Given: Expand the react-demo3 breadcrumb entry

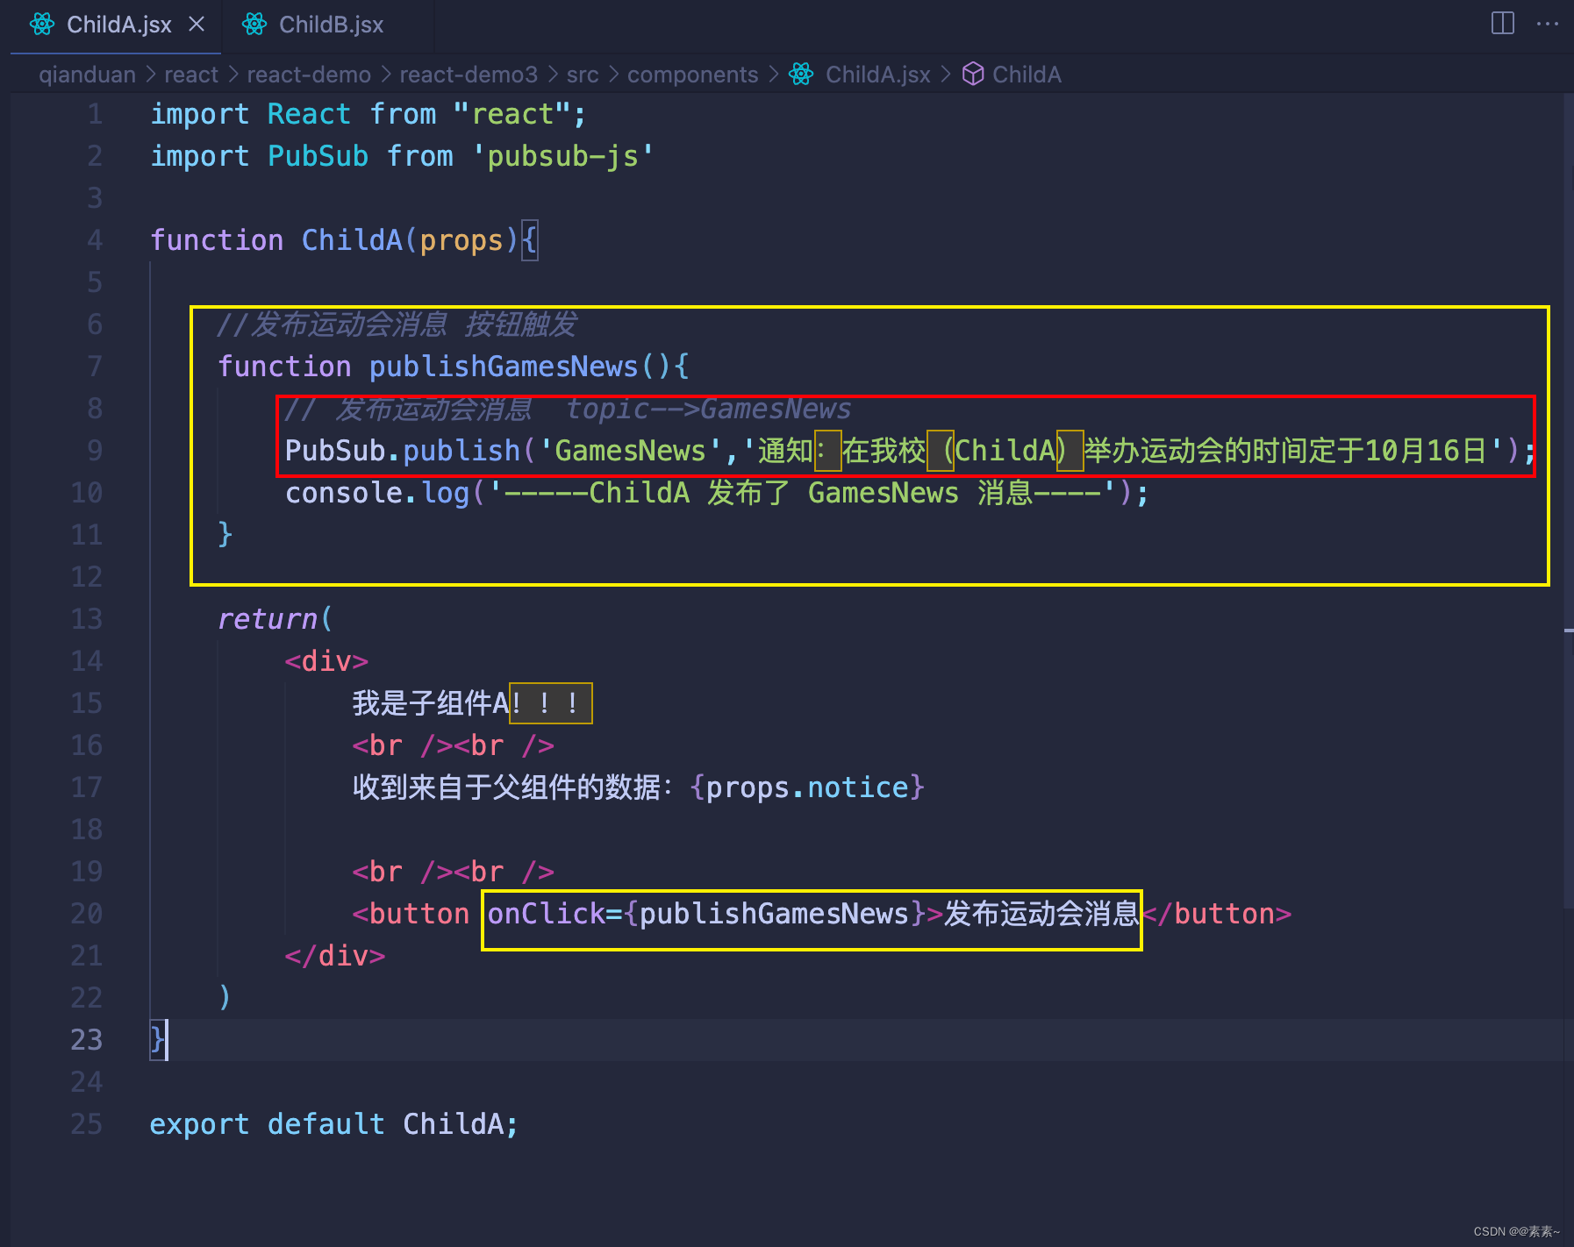Looking at the screenshot, I should point(469,75).
